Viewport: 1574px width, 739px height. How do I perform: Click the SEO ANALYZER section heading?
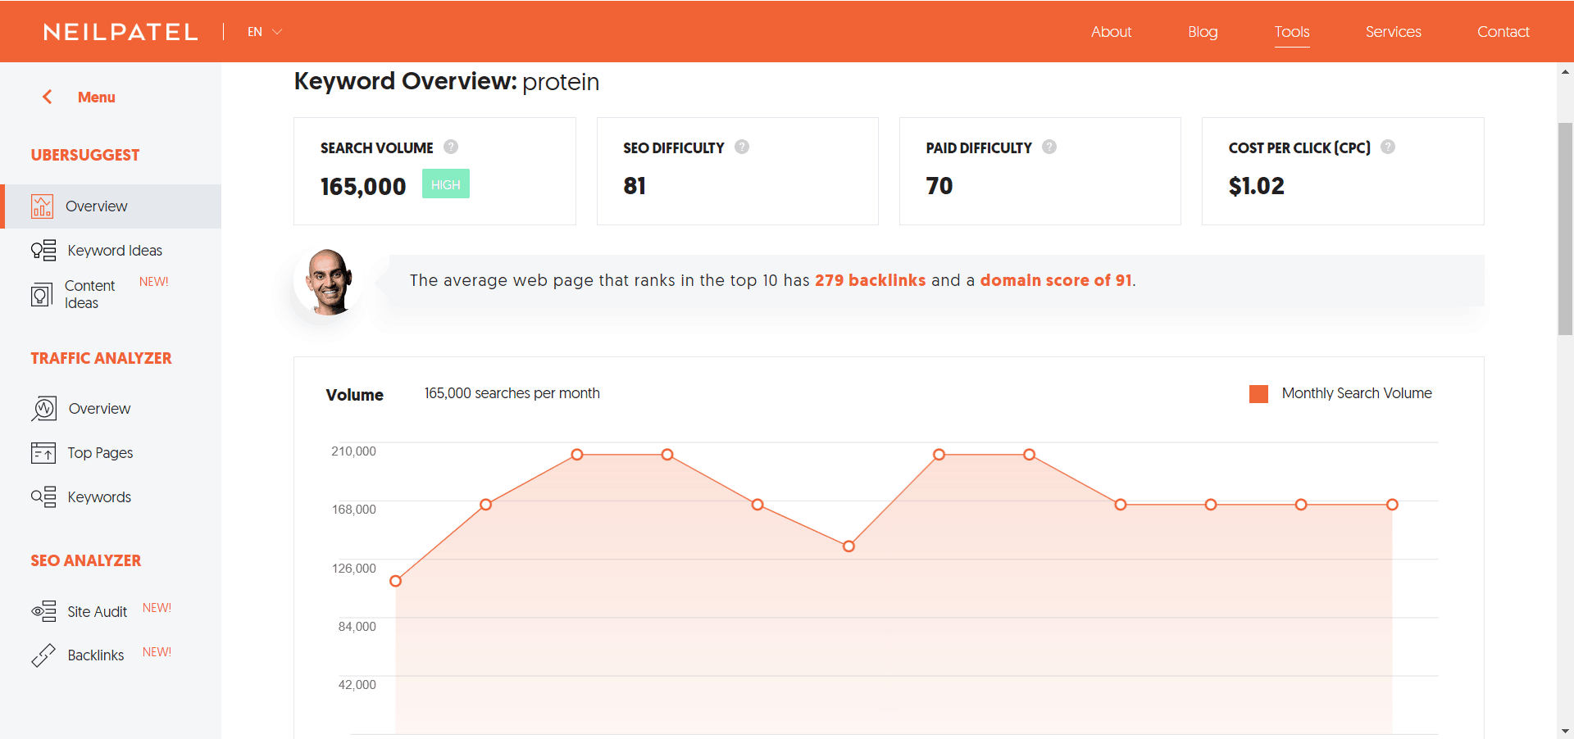click(x=86, y=560)
